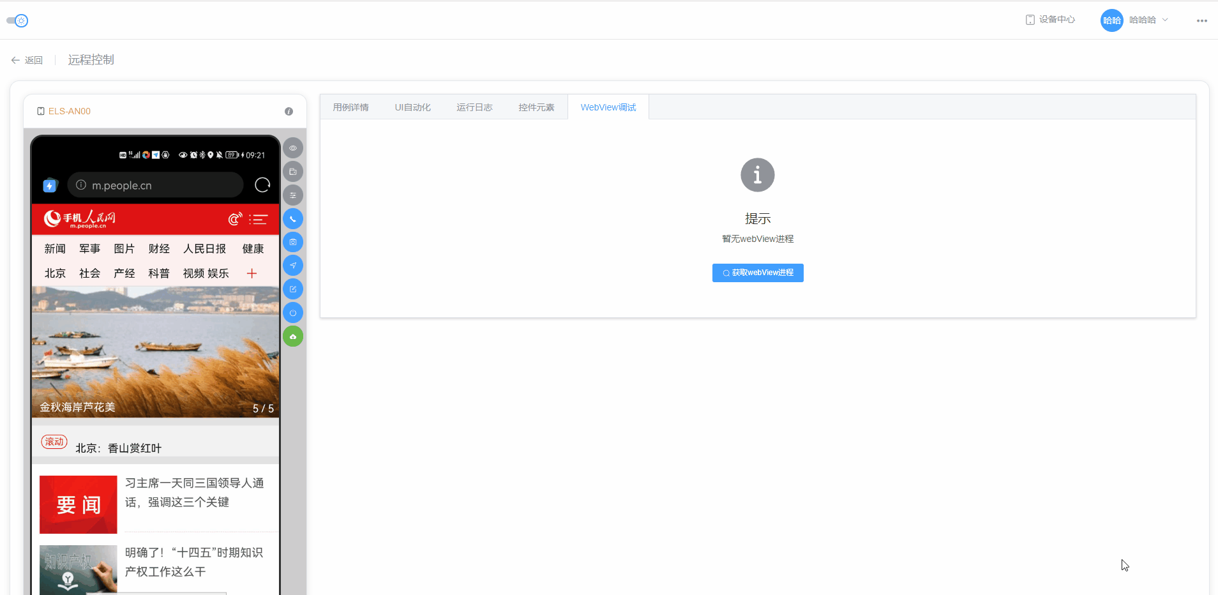Click the eye visibility icon on device toolbar

point(293,147)
